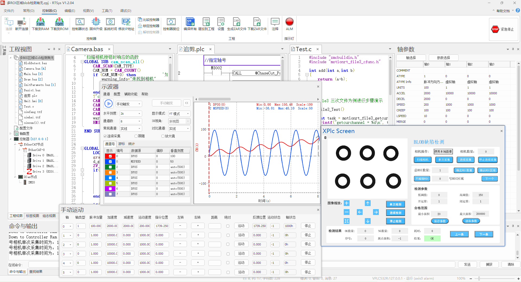Click the 单次检测 button
The image size is (521, 282).
point(395,205)
